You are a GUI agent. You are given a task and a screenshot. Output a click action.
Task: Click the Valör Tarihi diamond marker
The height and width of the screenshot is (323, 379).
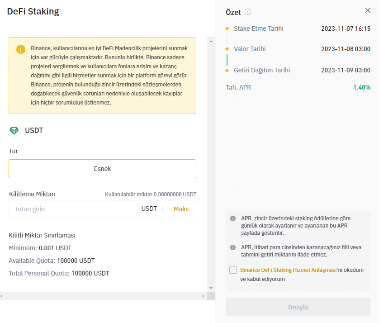point(227,49)
